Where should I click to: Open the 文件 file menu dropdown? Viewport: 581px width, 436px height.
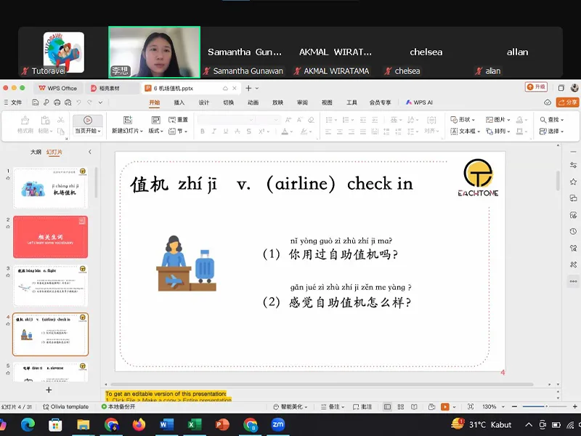click(x=13, y=102)
